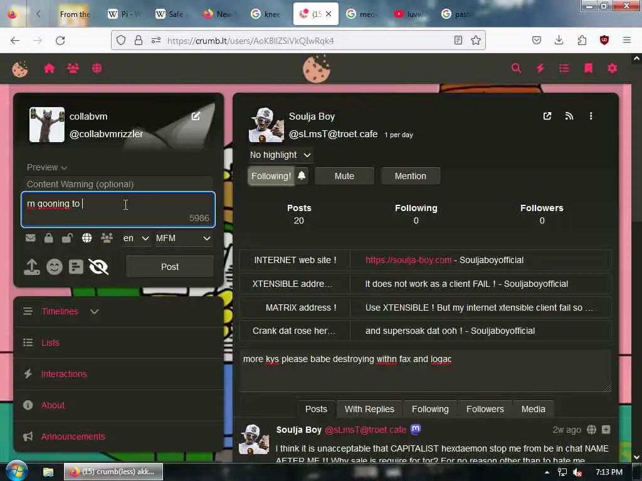This screenshot has height=481, width=642.
Task: Open uBlock Origin extension icon
Action: (x=604, y=40)
